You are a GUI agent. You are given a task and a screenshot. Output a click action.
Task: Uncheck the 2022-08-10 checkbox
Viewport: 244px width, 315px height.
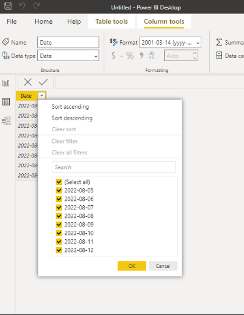coord(59,233)
